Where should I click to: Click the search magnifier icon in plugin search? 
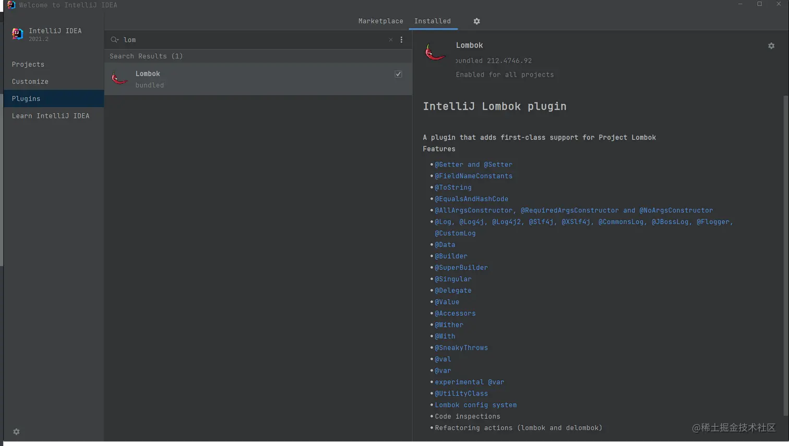click(x=114, y=40)
